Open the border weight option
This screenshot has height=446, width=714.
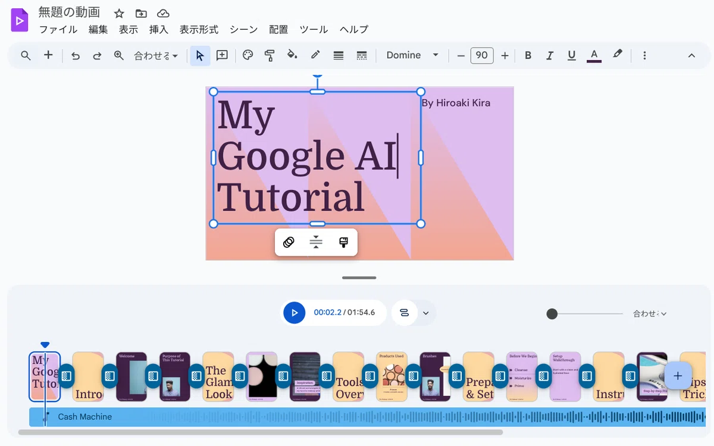point(339,55)
